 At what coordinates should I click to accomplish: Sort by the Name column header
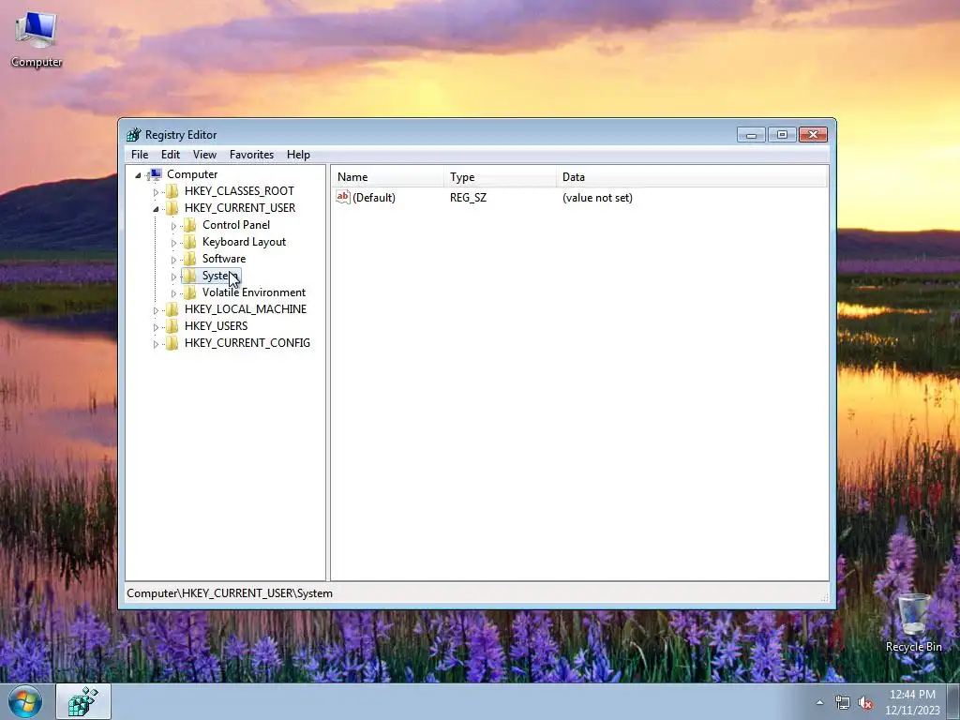[x=387, y=177]
